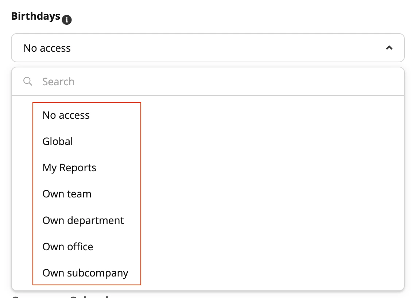Viewport: 418px width, 298px height.
Task: Close the options list with the caret icon
Action: tap(389, 48)
